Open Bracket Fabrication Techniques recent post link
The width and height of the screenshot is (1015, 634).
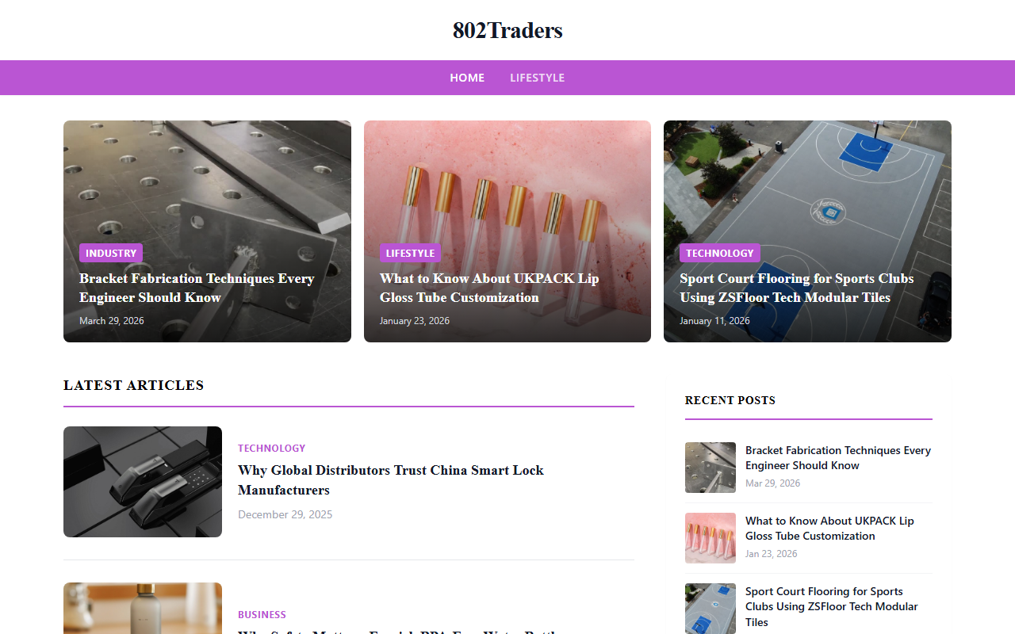click(838, 458)
